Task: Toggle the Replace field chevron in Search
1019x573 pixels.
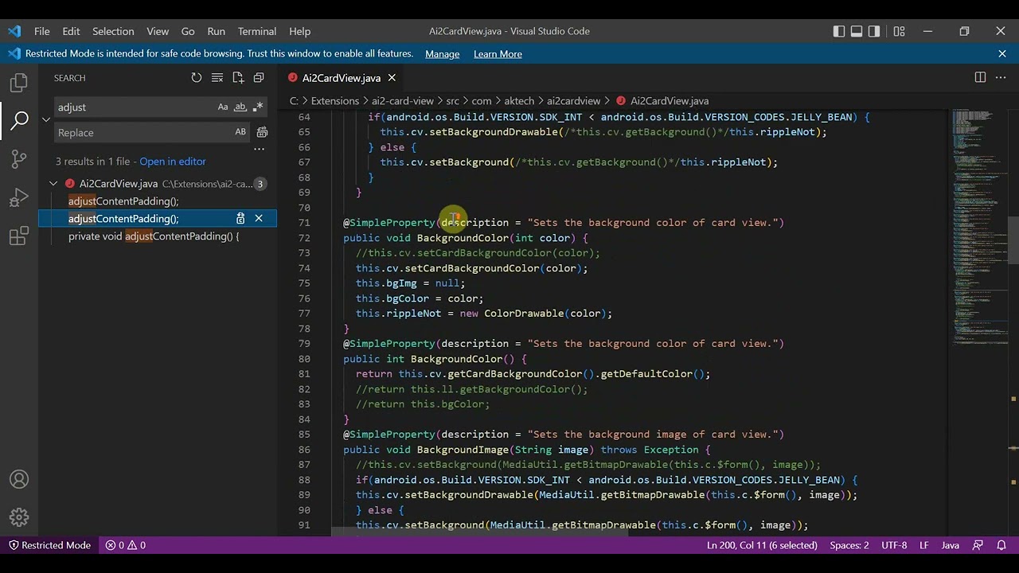Action: 46,119
